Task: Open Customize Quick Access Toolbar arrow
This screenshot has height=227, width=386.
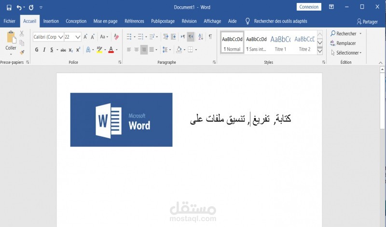Action: point(41,7)
